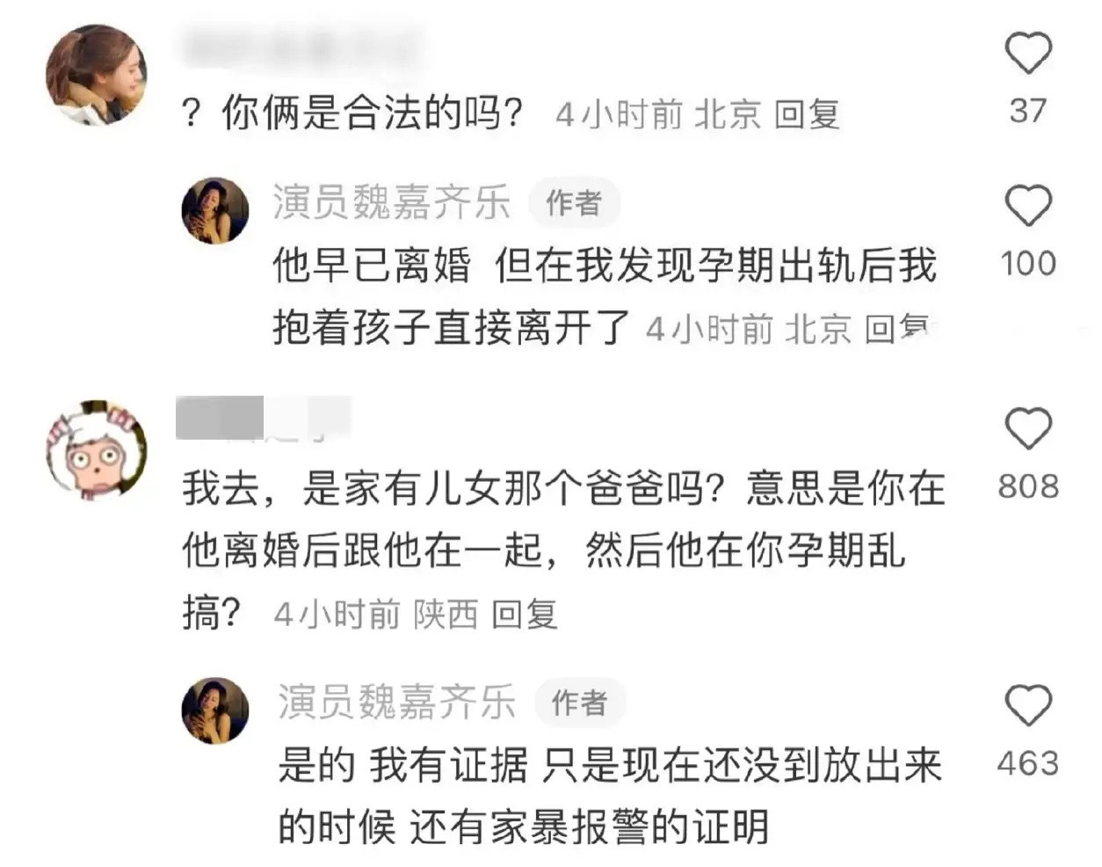Tap the heart on the 808-like comment

(x=1027, y=430)
